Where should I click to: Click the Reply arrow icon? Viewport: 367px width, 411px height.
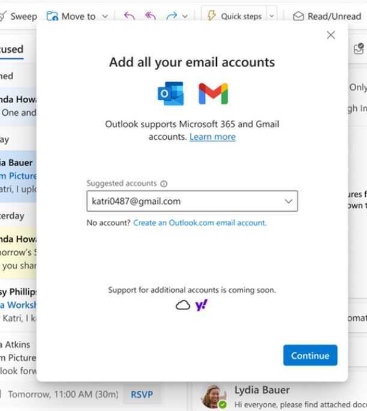pos(129,16)
